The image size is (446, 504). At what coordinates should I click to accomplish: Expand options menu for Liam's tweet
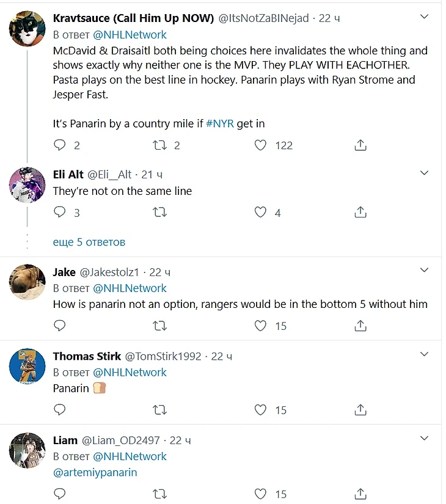pos(424,438)
